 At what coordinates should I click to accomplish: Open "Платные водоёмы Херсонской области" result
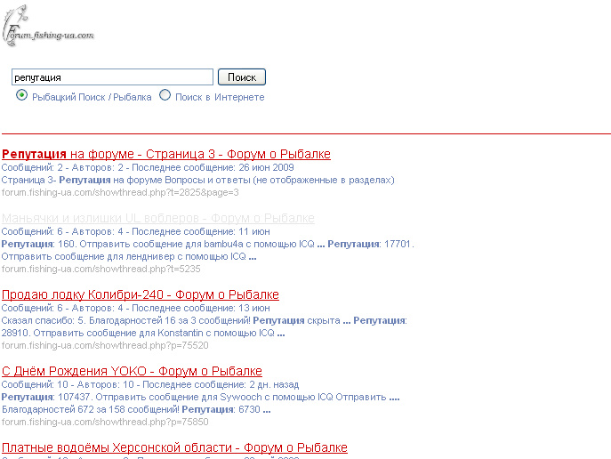click(174, 447)
